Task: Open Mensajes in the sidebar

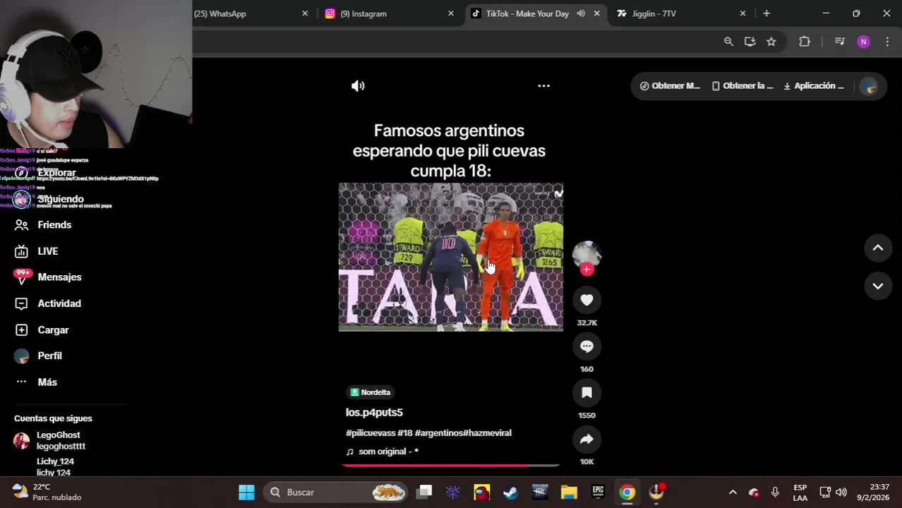Action: coord(59,277)
